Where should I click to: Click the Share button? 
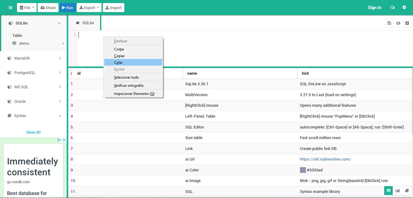point(48,8)
